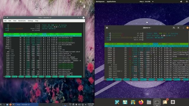Click the new tab icon in Pop!_OS terminal
The height and width of the screenshot is (106, 189).
[107, 28]
